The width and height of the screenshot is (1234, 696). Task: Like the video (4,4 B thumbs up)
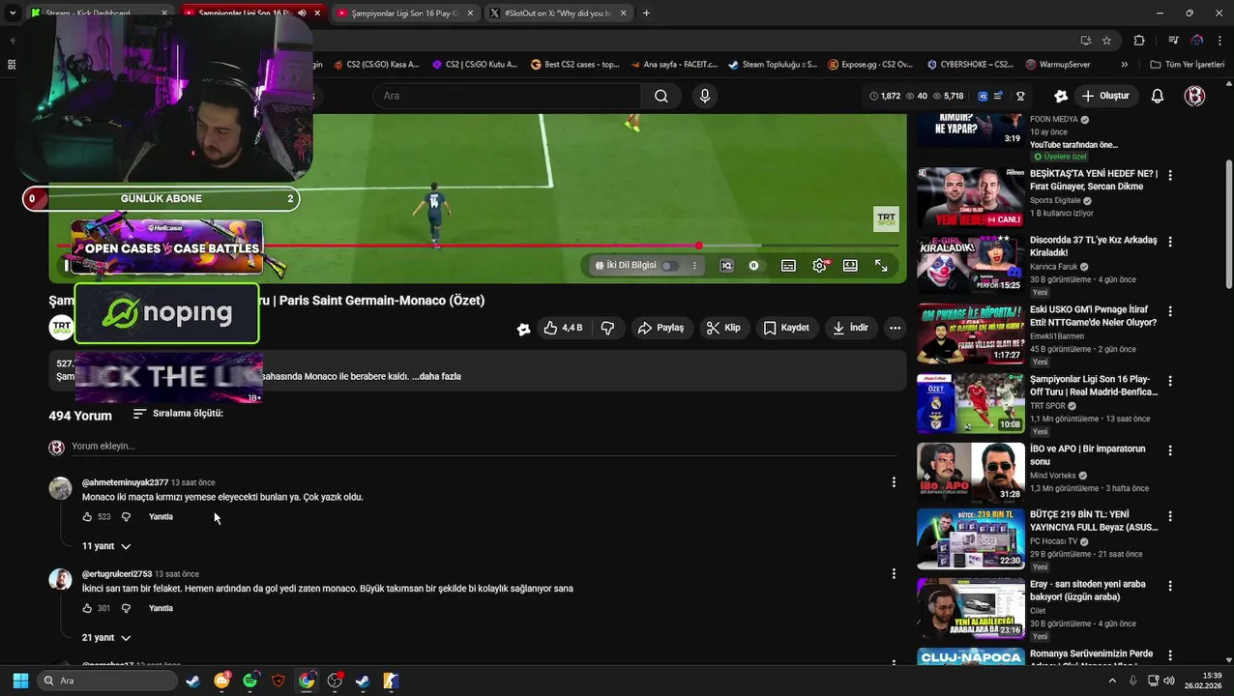click(x=562, y=328)
